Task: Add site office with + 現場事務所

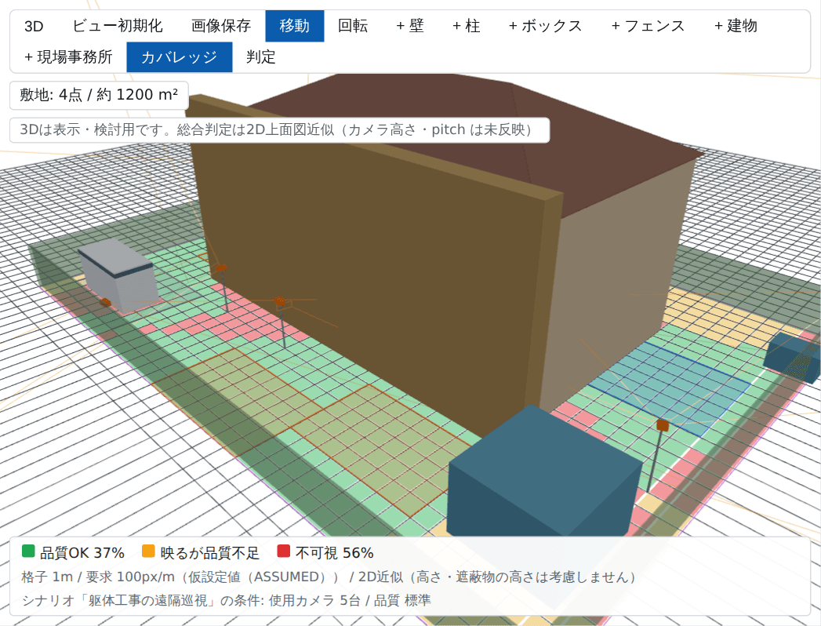Action: click(x=68, y=56)
